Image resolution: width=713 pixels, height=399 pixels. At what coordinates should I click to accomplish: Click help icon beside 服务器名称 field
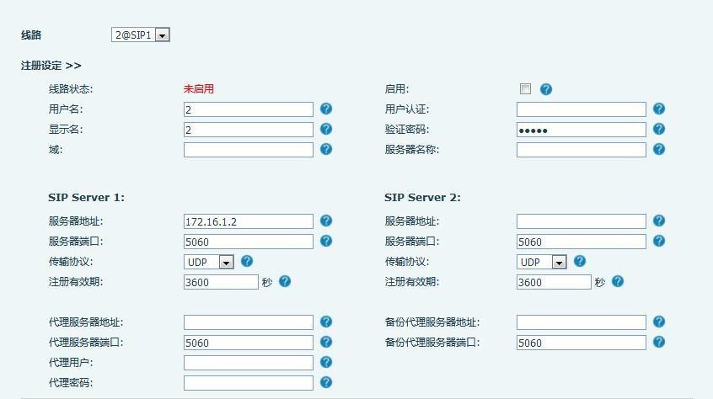[659, 149]
